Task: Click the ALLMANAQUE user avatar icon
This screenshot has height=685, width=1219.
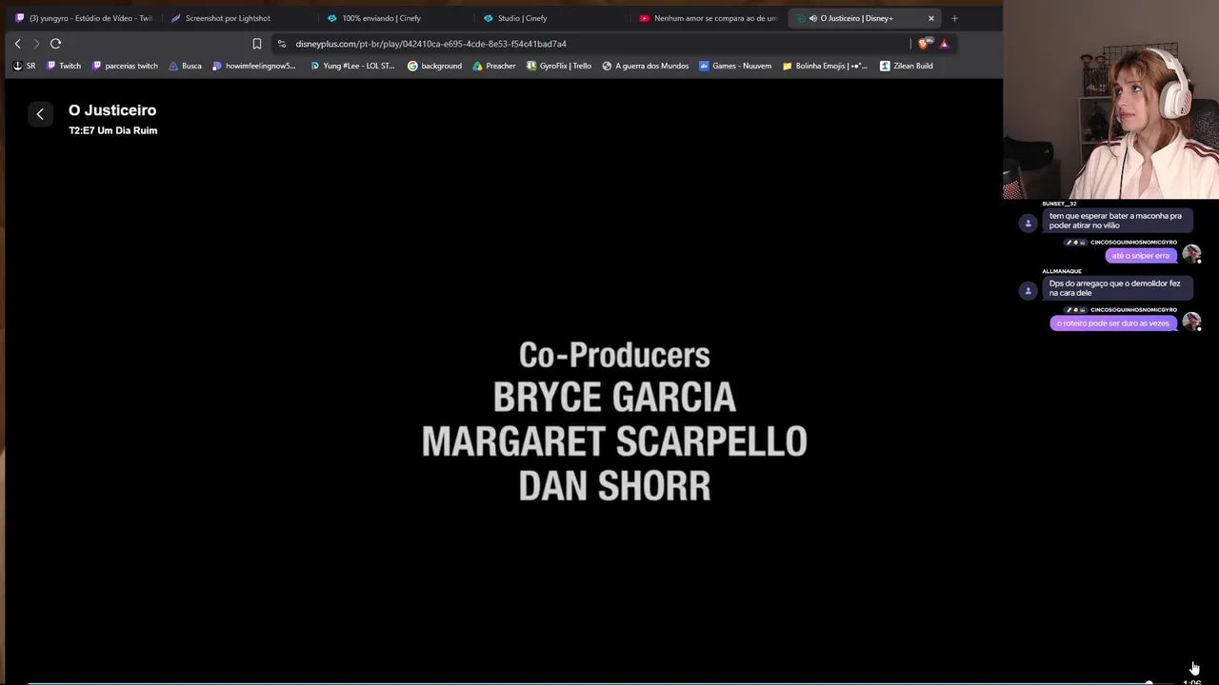Action: [x=1028, y=291]
